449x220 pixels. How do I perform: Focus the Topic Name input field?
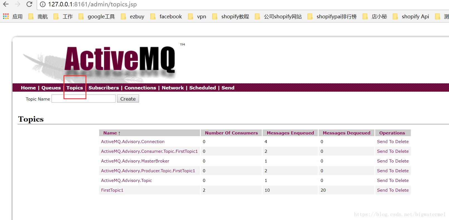pos(84,99)
